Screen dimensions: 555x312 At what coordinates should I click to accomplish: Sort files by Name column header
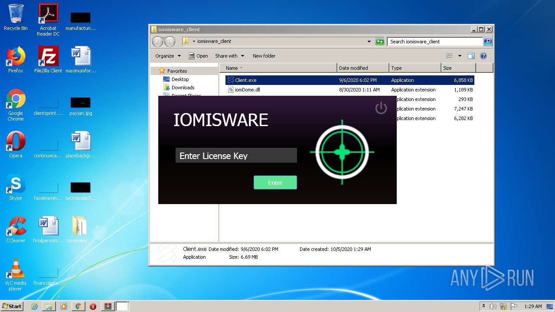278,68
